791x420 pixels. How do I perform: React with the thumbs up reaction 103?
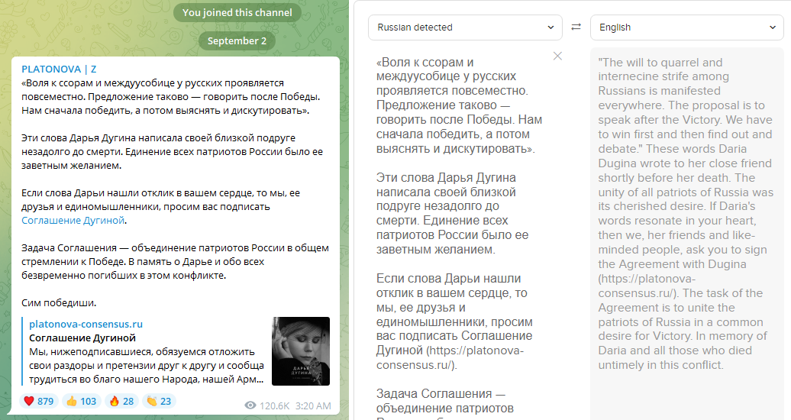coord(81,402)
